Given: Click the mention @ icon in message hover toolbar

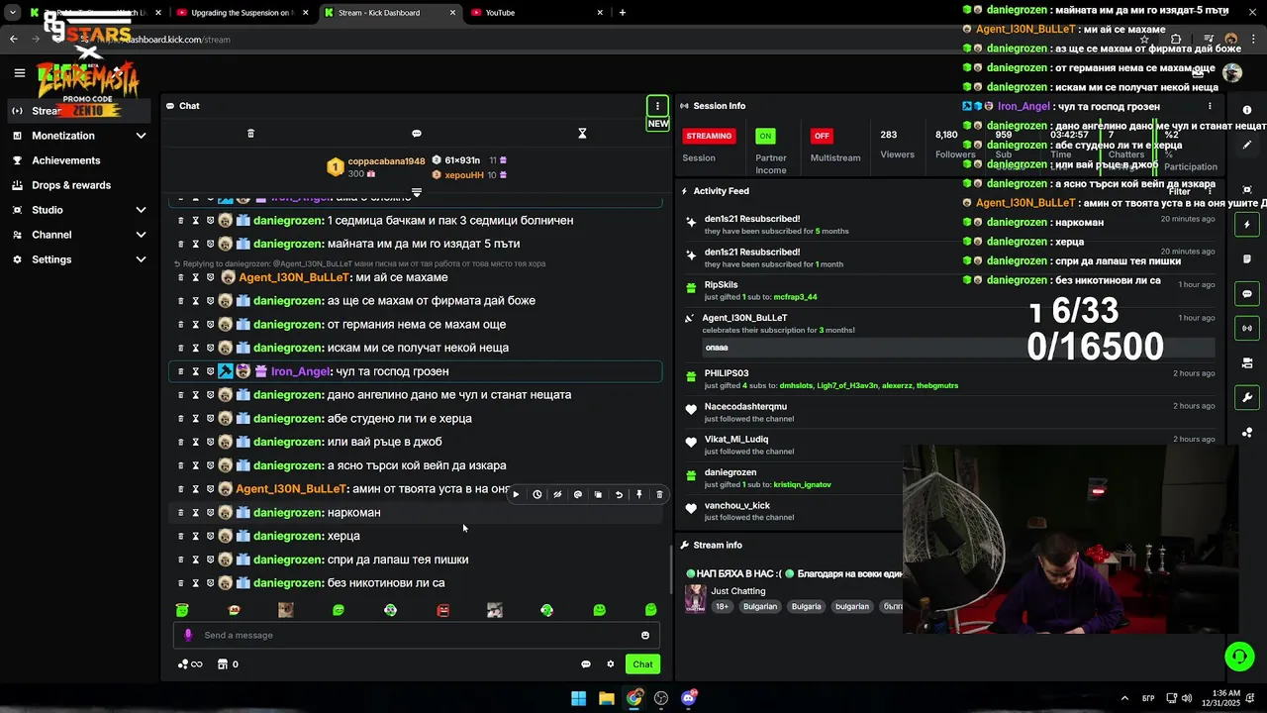Looking at the screenshot, I should tap(578, 494).
